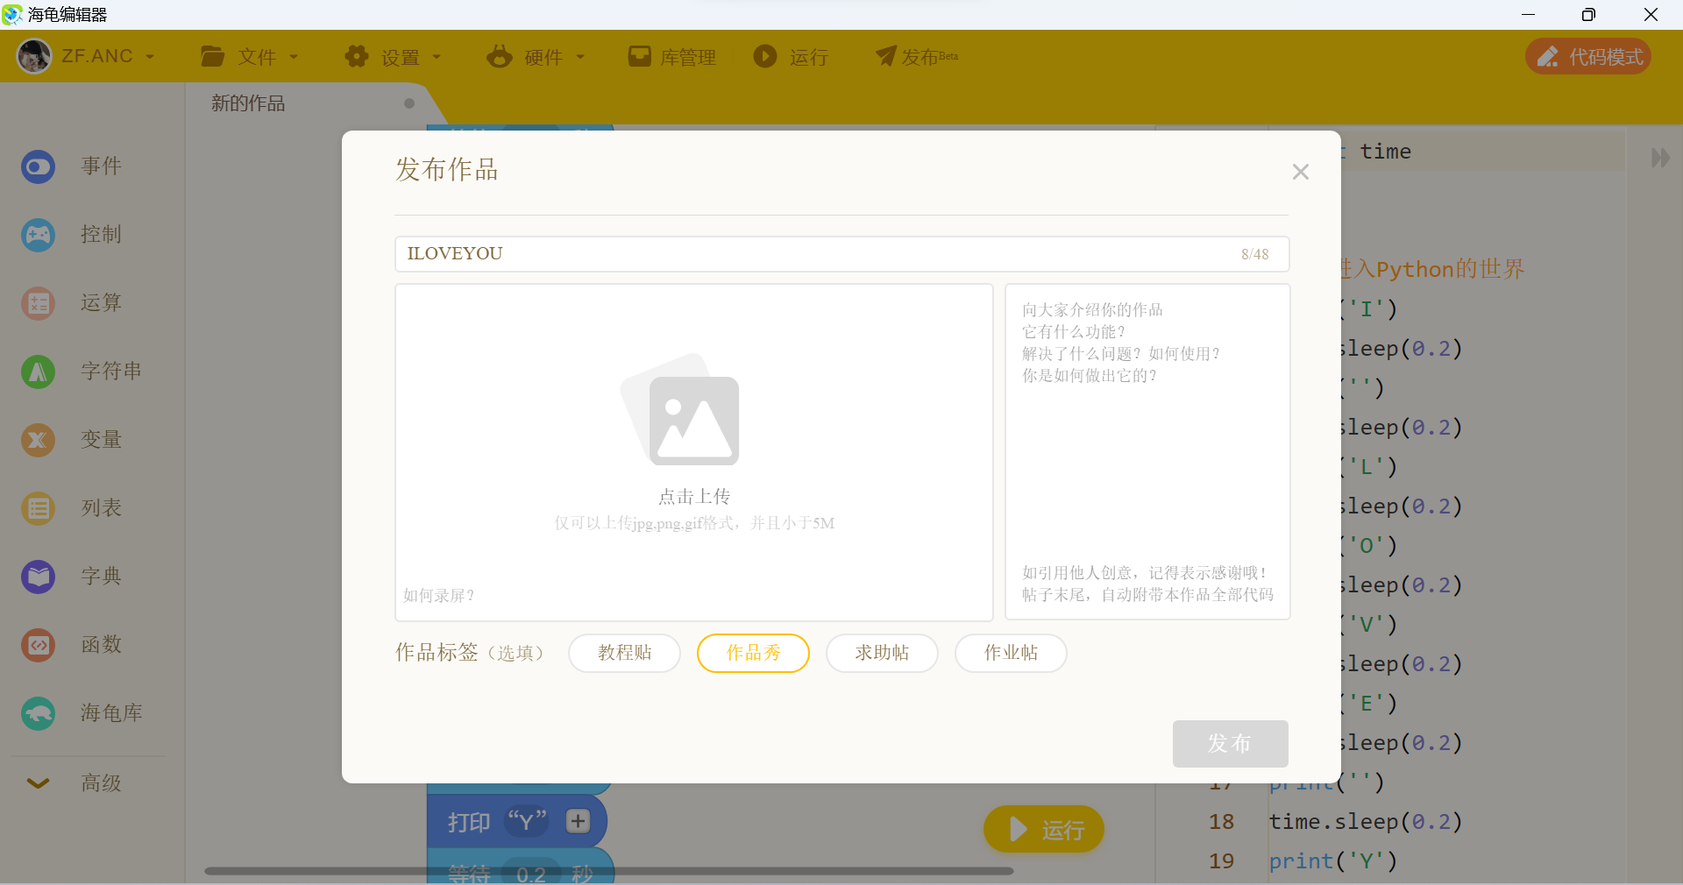Select the 作业帖 tag
This screenshot has width=1683, height=885.
tap(1011, 653)
